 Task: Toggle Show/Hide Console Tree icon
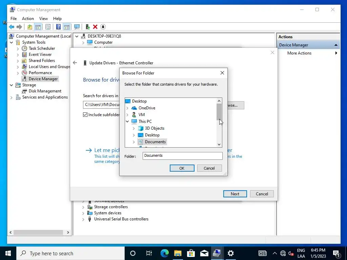pyautogui.click(x=38, y=27)
